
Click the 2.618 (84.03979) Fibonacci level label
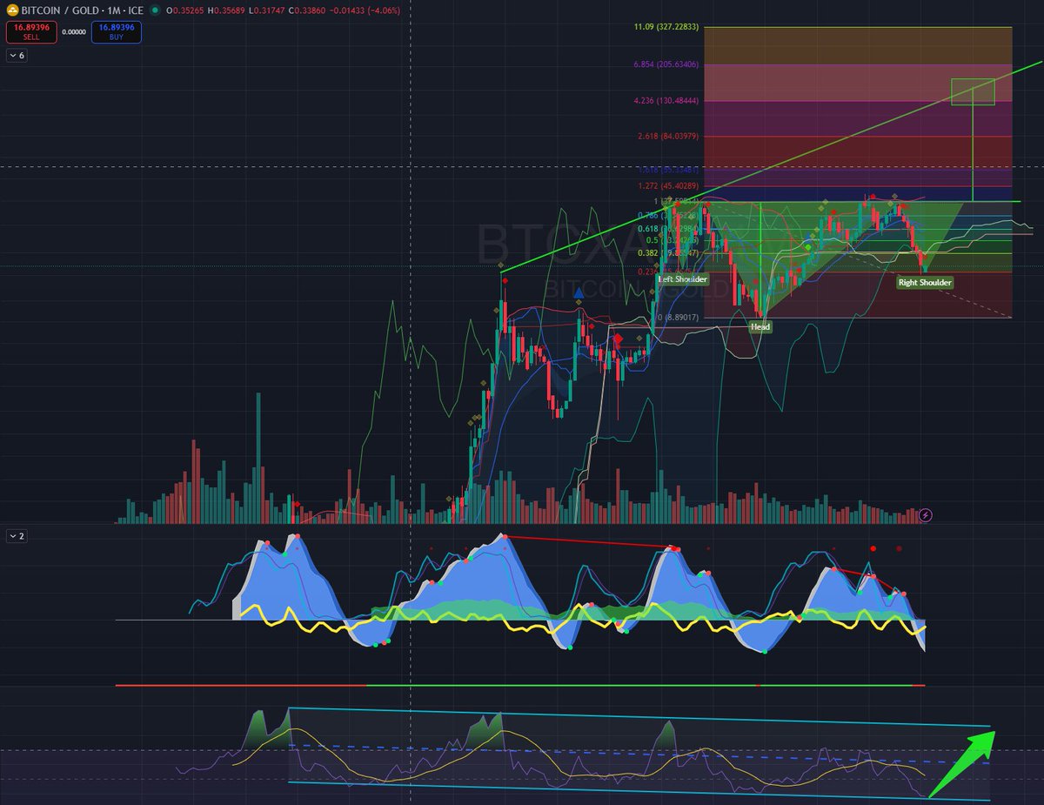[670, 136]
